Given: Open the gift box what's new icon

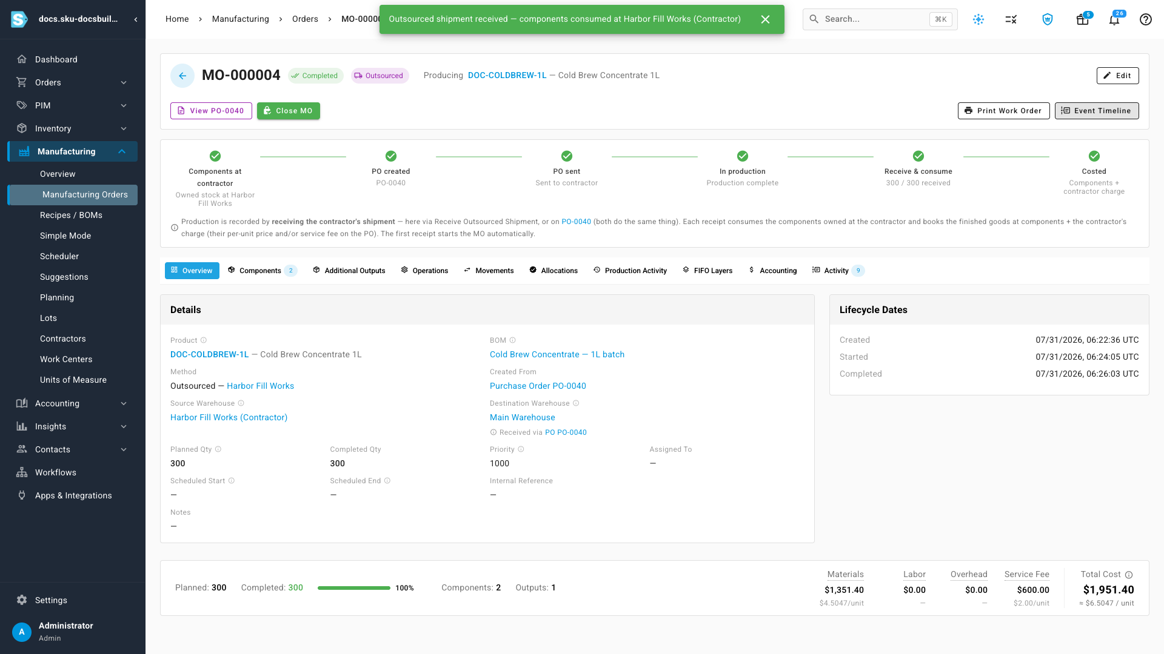Looking at the screenshot, I should [1082, 19].
